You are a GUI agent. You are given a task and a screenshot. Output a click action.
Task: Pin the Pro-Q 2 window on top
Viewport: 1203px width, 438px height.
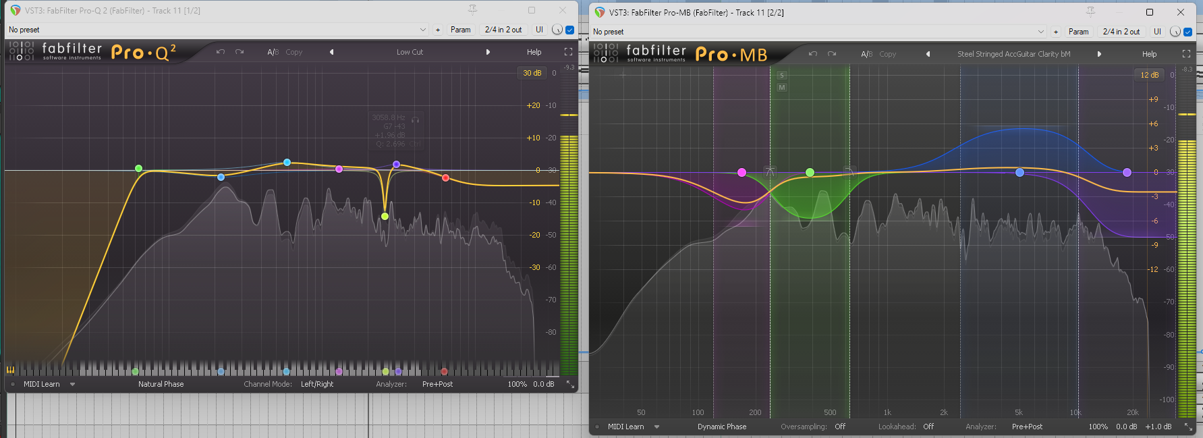point(472,10)
